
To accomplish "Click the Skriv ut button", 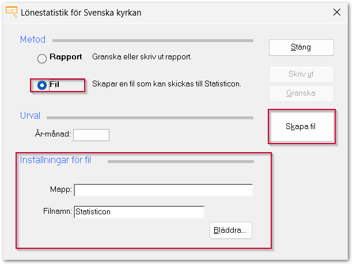I will pyautogui.click(x=301, y=74).
